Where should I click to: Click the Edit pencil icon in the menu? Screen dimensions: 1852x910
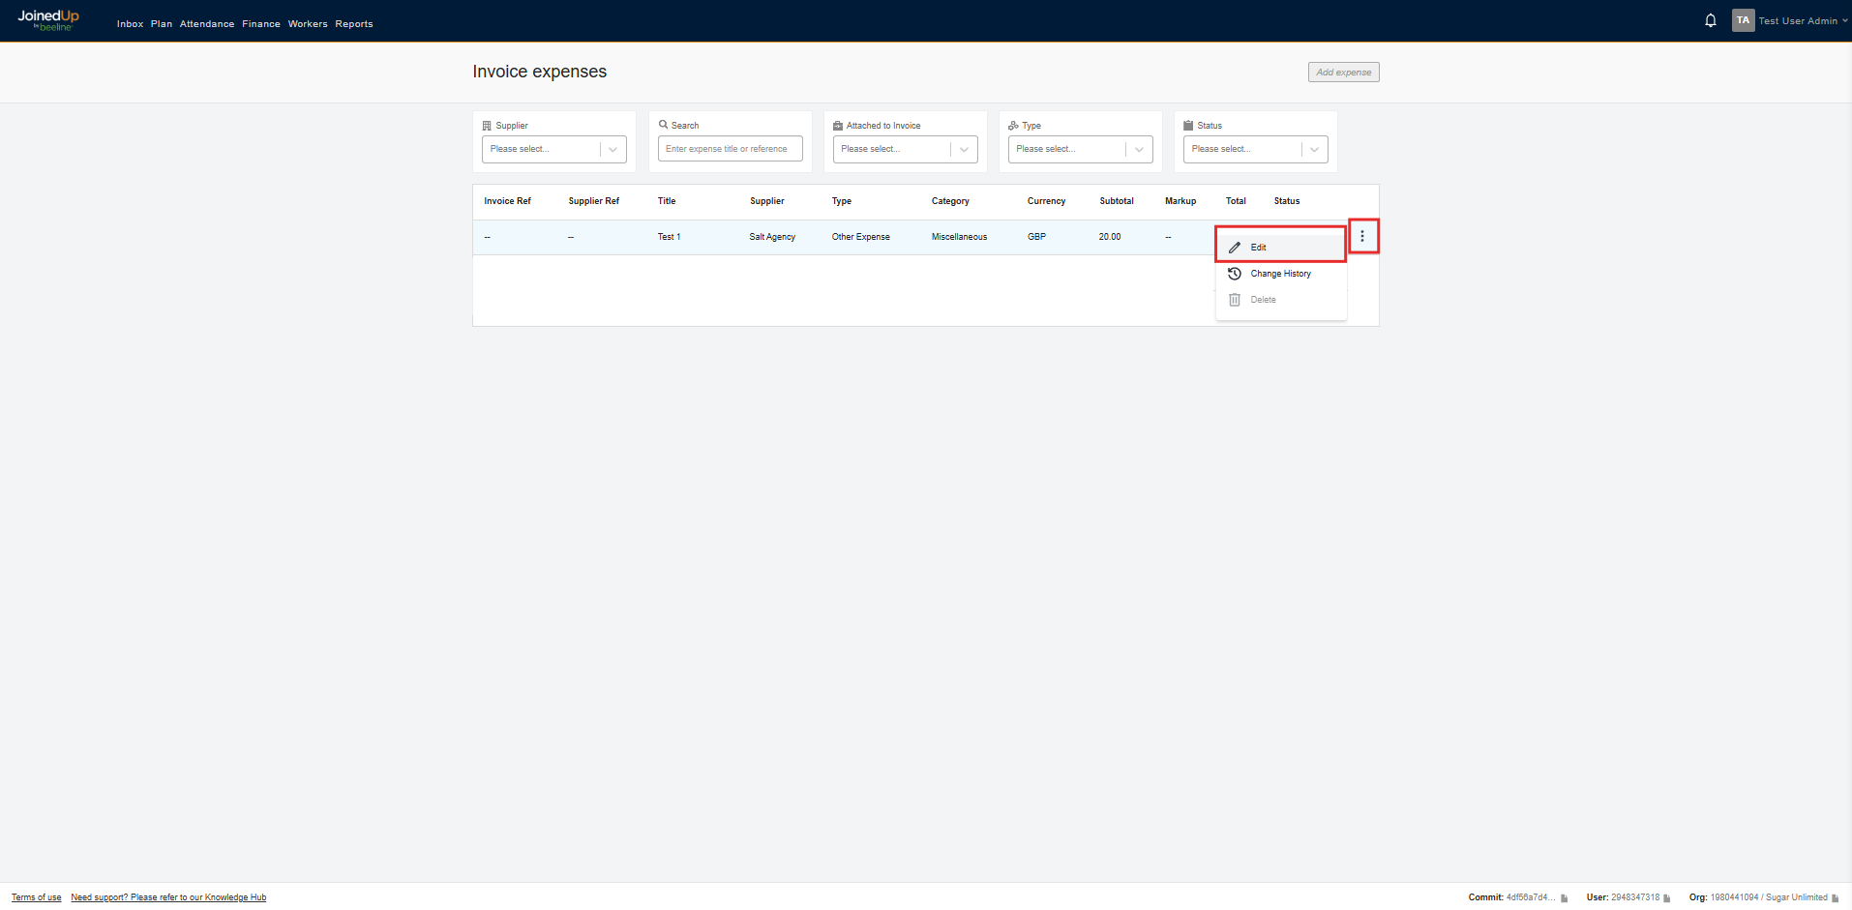[1235, 247]
